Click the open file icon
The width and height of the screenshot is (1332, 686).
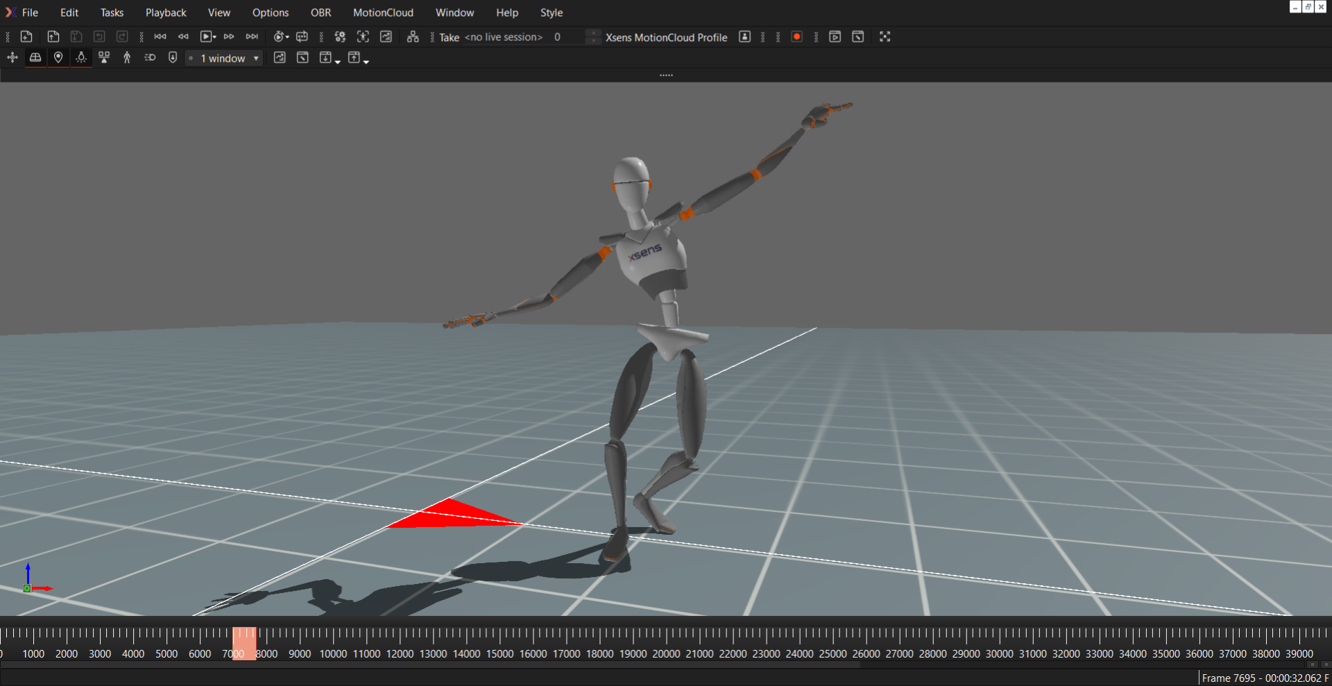pos(53,37)
